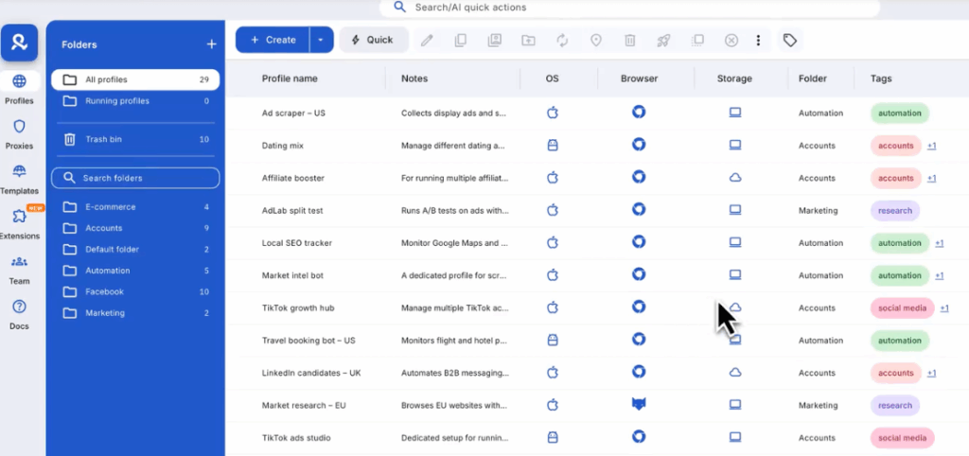
Task: Click the location pin icon in toolbar
Action: [595, 40]
